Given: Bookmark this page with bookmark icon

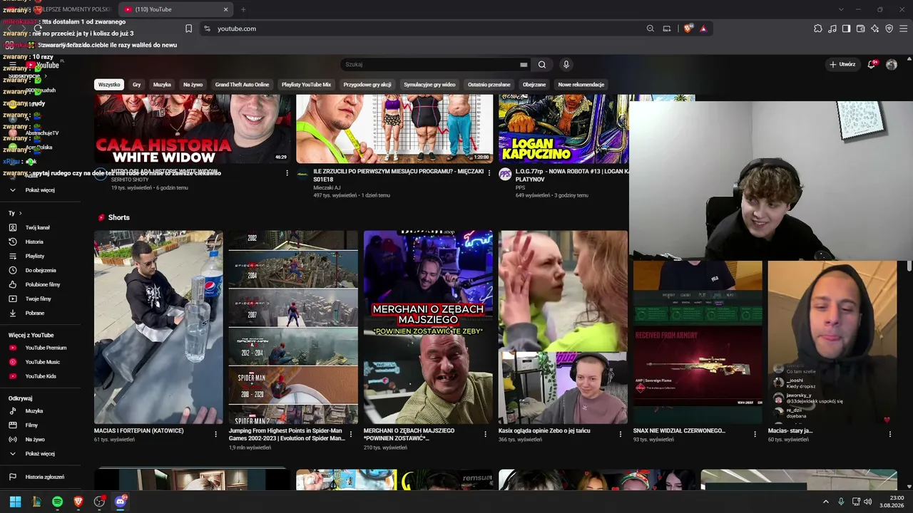Looking at the screenshot, I should pyautogui.click(x=188, y=28).
